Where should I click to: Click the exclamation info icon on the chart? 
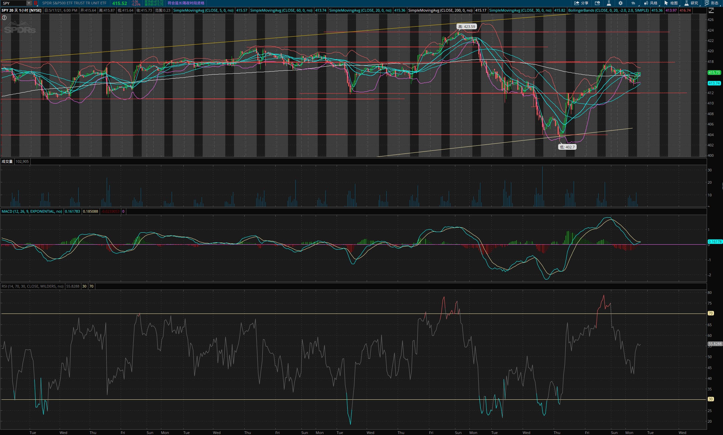tap(4, 18)
